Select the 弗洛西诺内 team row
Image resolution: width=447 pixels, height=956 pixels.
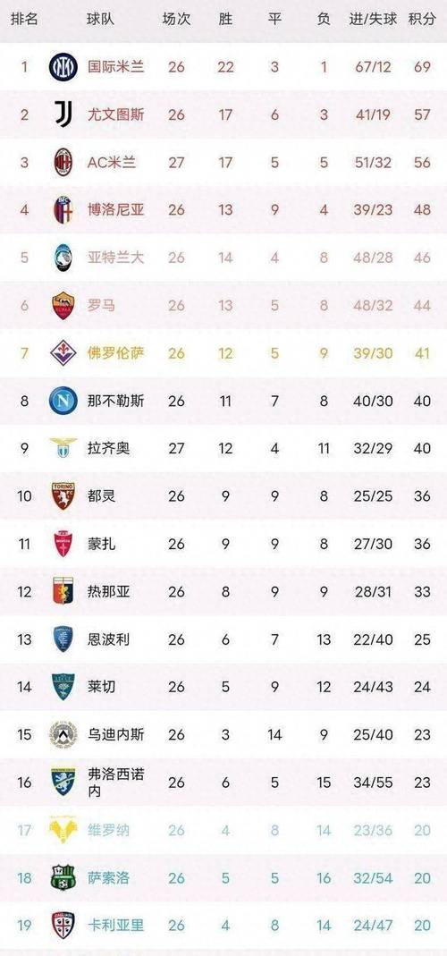point(223,783)
